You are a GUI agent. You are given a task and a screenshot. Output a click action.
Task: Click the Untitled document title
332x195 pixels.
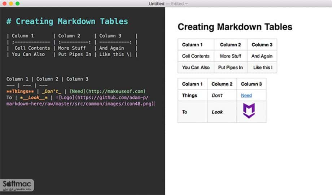tap(157, 4)
